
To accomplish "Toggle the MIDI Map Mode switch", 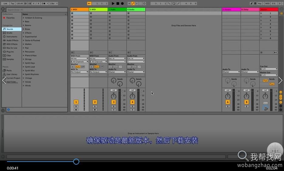I will [267, 3].
